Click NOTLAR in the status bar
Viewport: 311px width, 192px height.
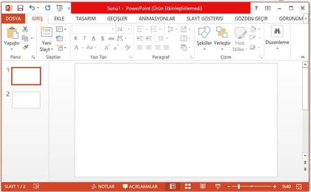click(x=103, y=187)
